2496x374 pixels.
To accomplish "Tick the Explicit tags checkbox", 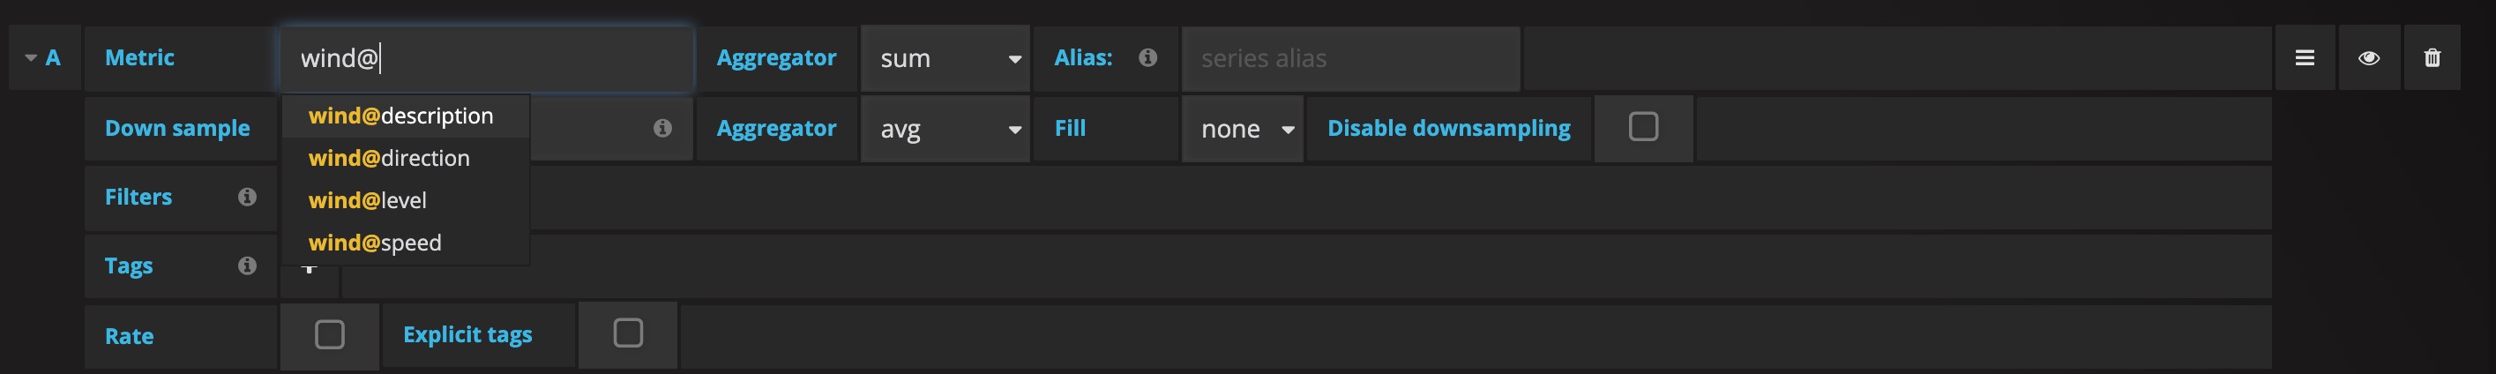I will pos(628,333).
